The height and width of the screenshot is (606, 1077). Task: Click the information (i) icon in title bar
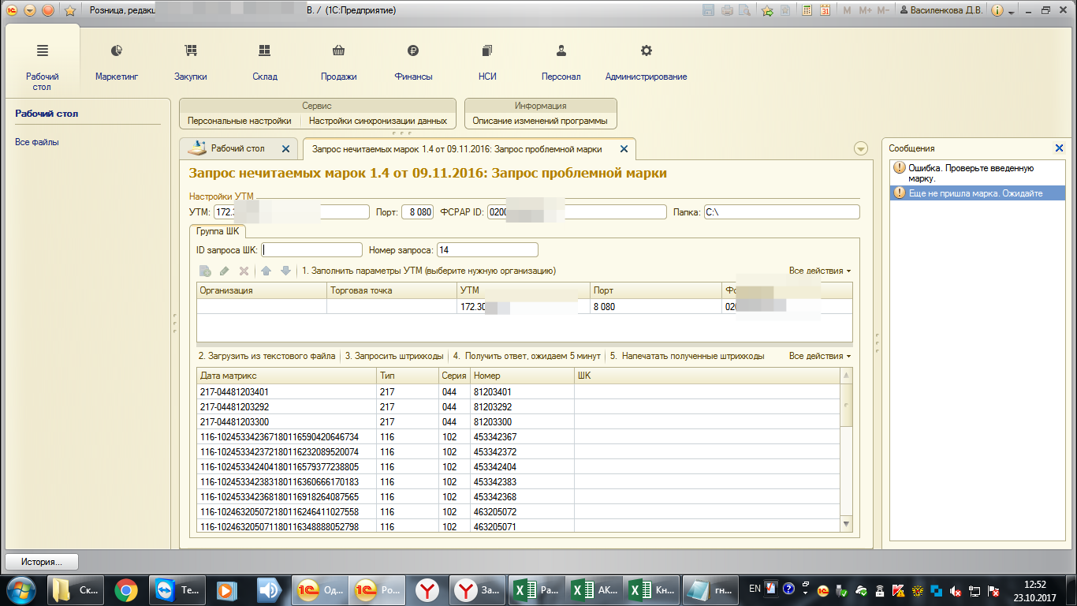[997, 11]
